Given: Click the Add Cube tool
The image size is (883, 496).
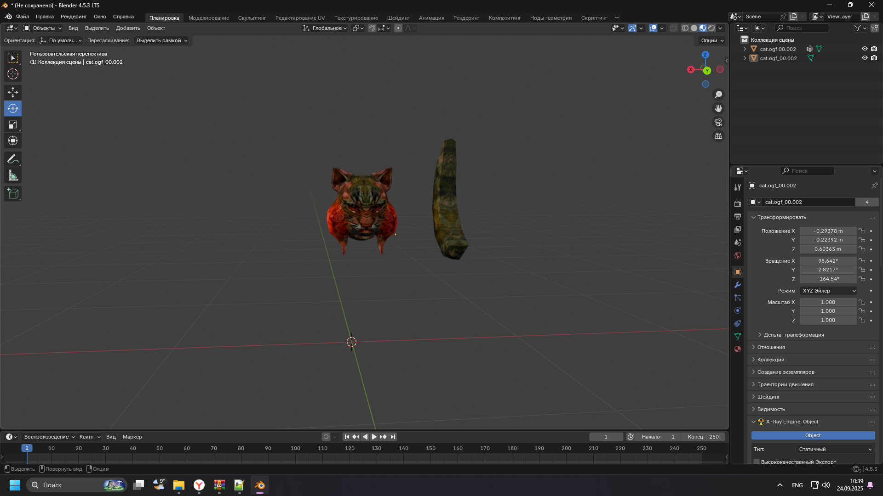Looking at the screenshot, I should (x=13, y=194).
